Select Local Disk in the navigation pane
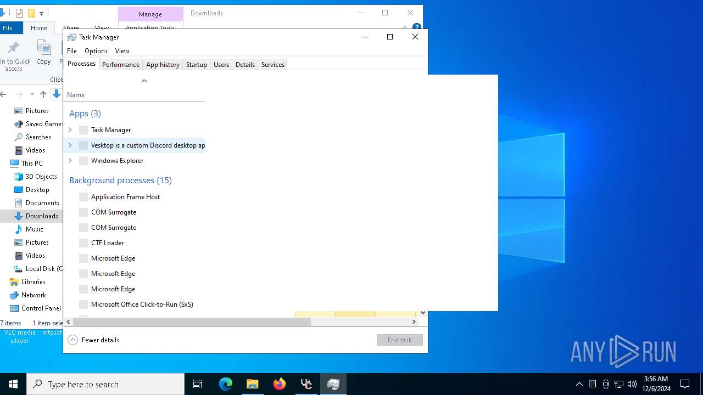 coord(44,269)
